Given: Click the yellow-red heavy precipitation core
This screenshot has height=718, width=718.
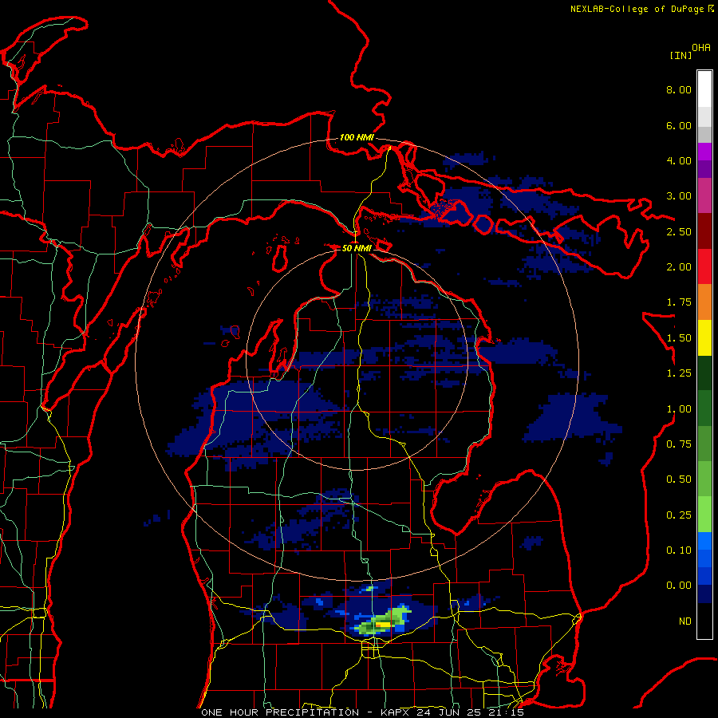Looking at the screenshot, I should pyautogui.click(x=383, y=625).
